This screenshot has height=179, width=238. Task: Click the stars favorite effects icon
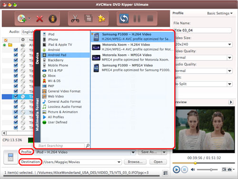(101, 19)
